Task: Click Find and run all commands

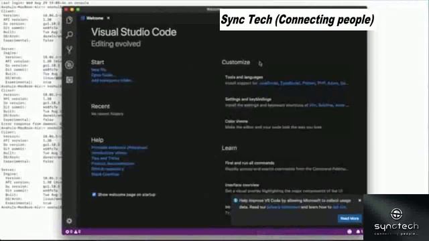Action: (x=249, y=163)
